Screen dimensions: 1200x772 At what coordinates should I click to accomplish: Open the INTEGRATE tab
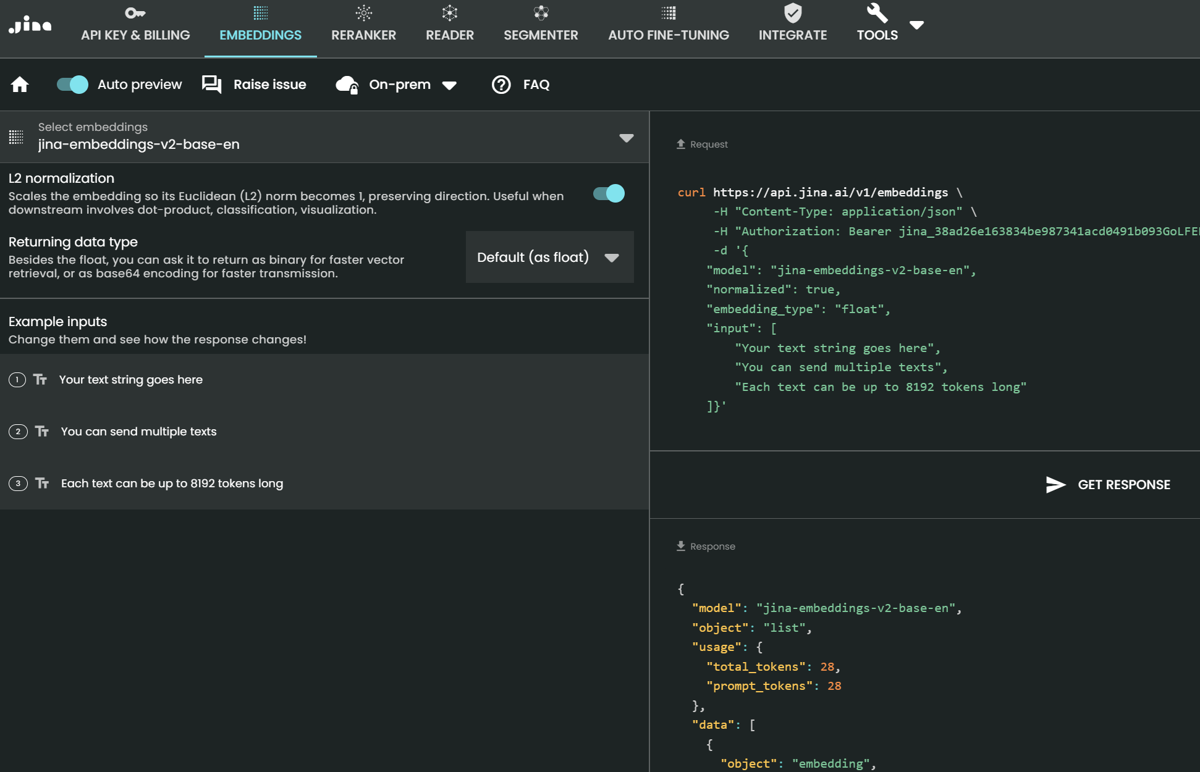793,28
